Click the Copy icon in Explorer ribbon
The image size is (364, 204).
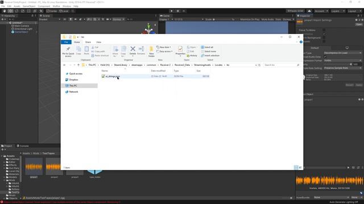78,50
